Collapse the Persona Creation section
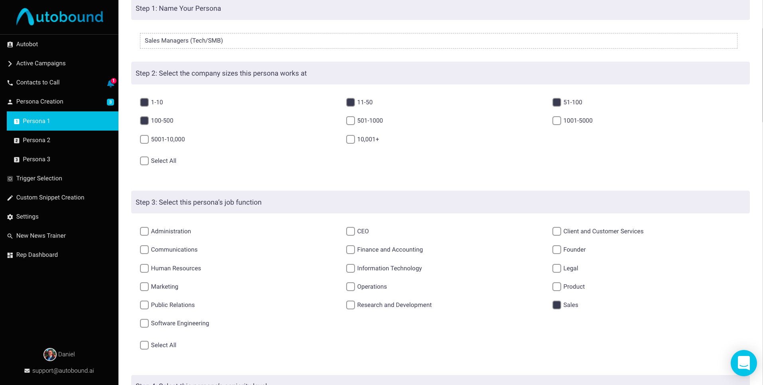Screen dimensions: 763x385 (39, 102)
